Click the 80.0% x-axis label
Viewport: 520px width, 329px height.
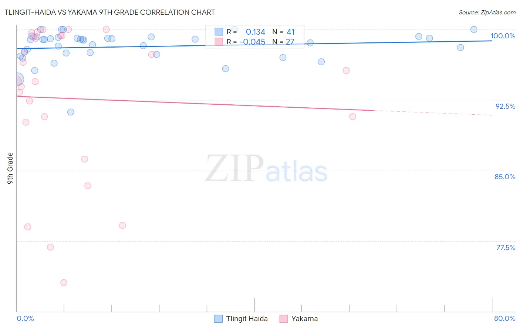click(504, 318)
